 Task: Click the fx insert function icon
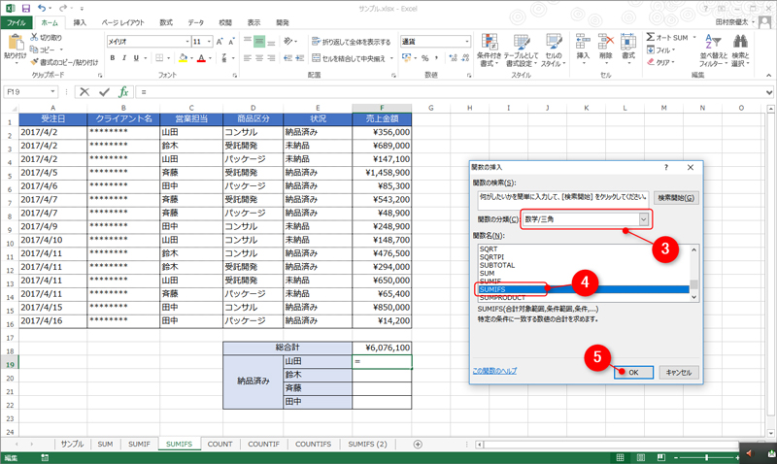(x=123, y=92)
